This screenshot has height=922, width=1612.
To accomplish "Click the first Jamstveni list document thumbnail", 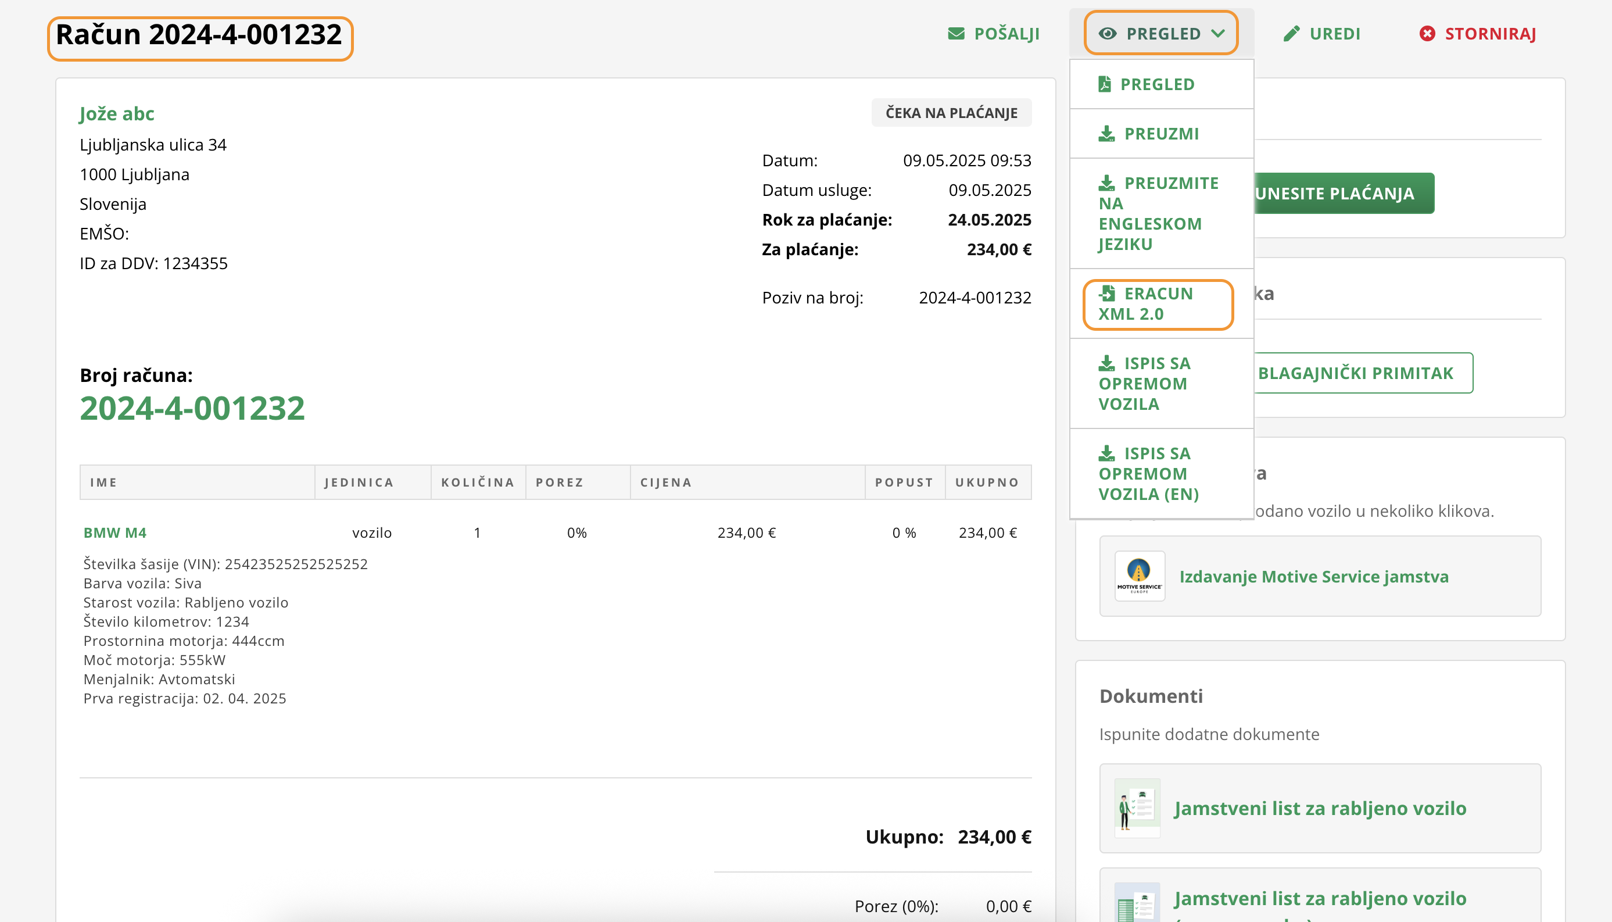I will [x=1137, y=807].
